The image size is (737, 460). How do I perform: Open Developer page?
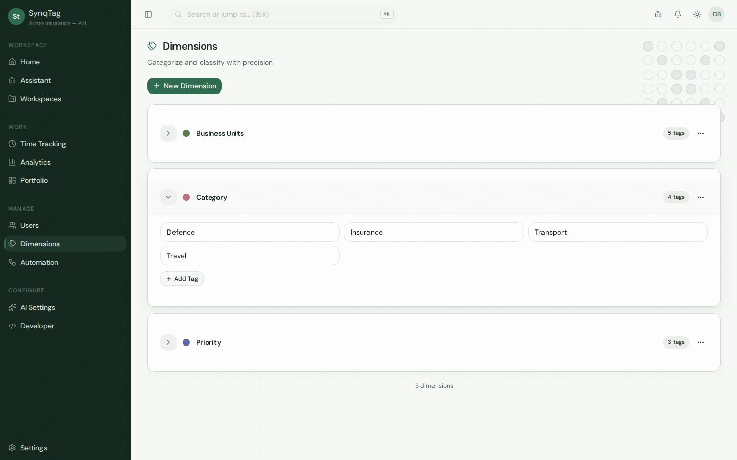(x=65, y=326)
